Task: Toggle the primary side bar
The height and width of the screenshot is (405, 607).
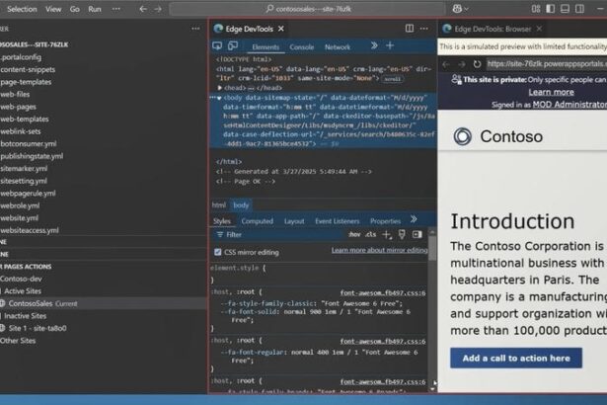Action: (x=550, y=9)
